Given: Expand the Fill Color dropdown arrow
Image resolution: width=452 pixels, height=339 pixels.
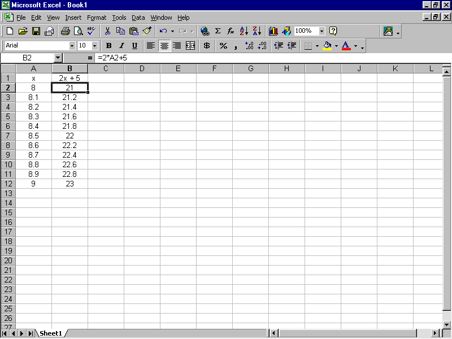Looking at the screenshot, I should point(336,46).
